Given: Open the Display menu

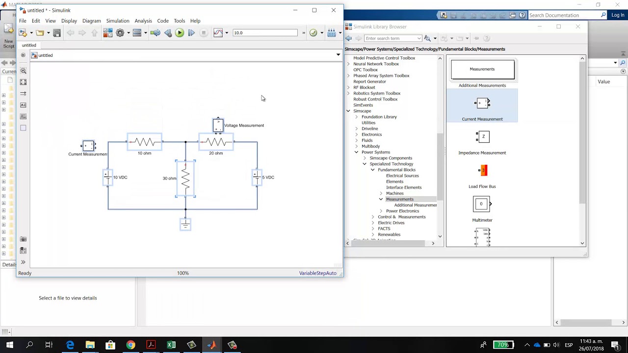Looking at the screenshot, I should [x=69, y=21].
